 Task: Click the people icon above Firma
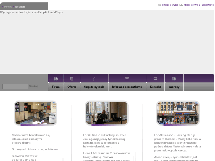56,79
